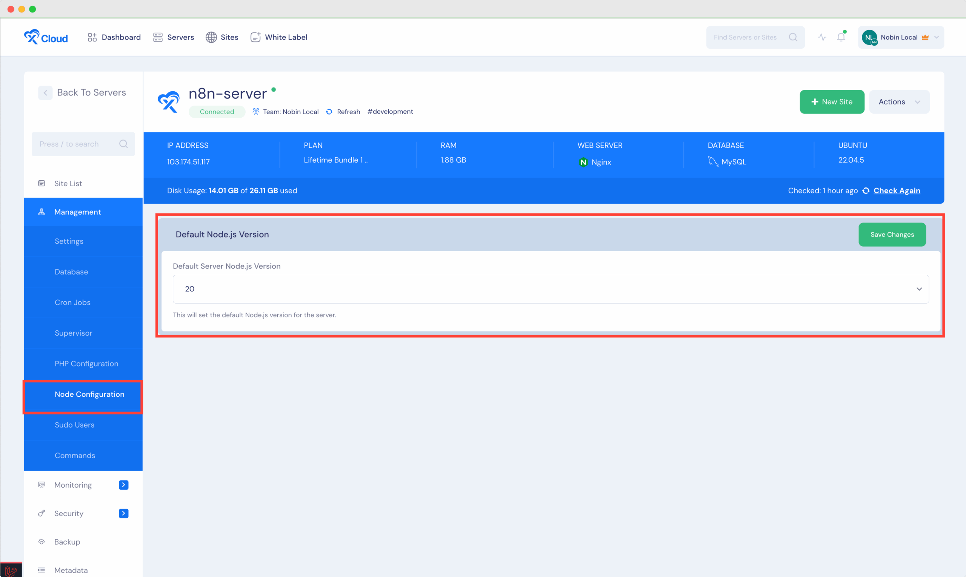
Task: Open the Metadata section
Action: pyautogui.click(x=71, y=570)
